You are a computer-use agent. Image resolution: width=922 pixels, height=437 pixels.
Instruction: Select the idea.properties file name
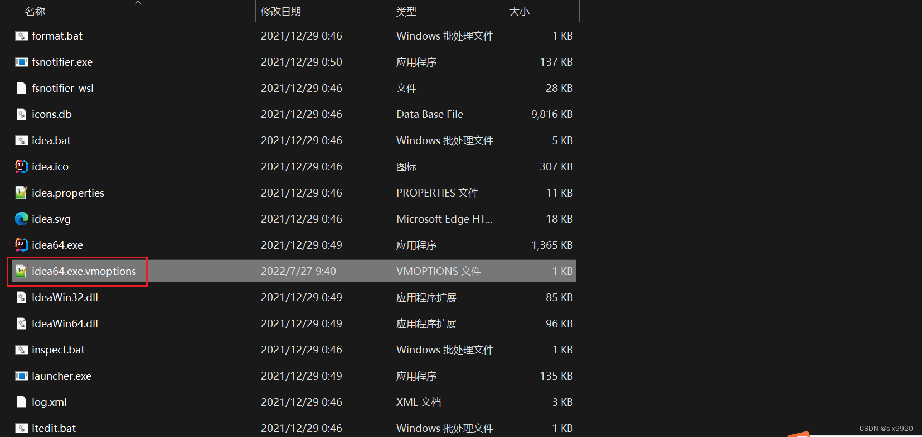[68, 193]
